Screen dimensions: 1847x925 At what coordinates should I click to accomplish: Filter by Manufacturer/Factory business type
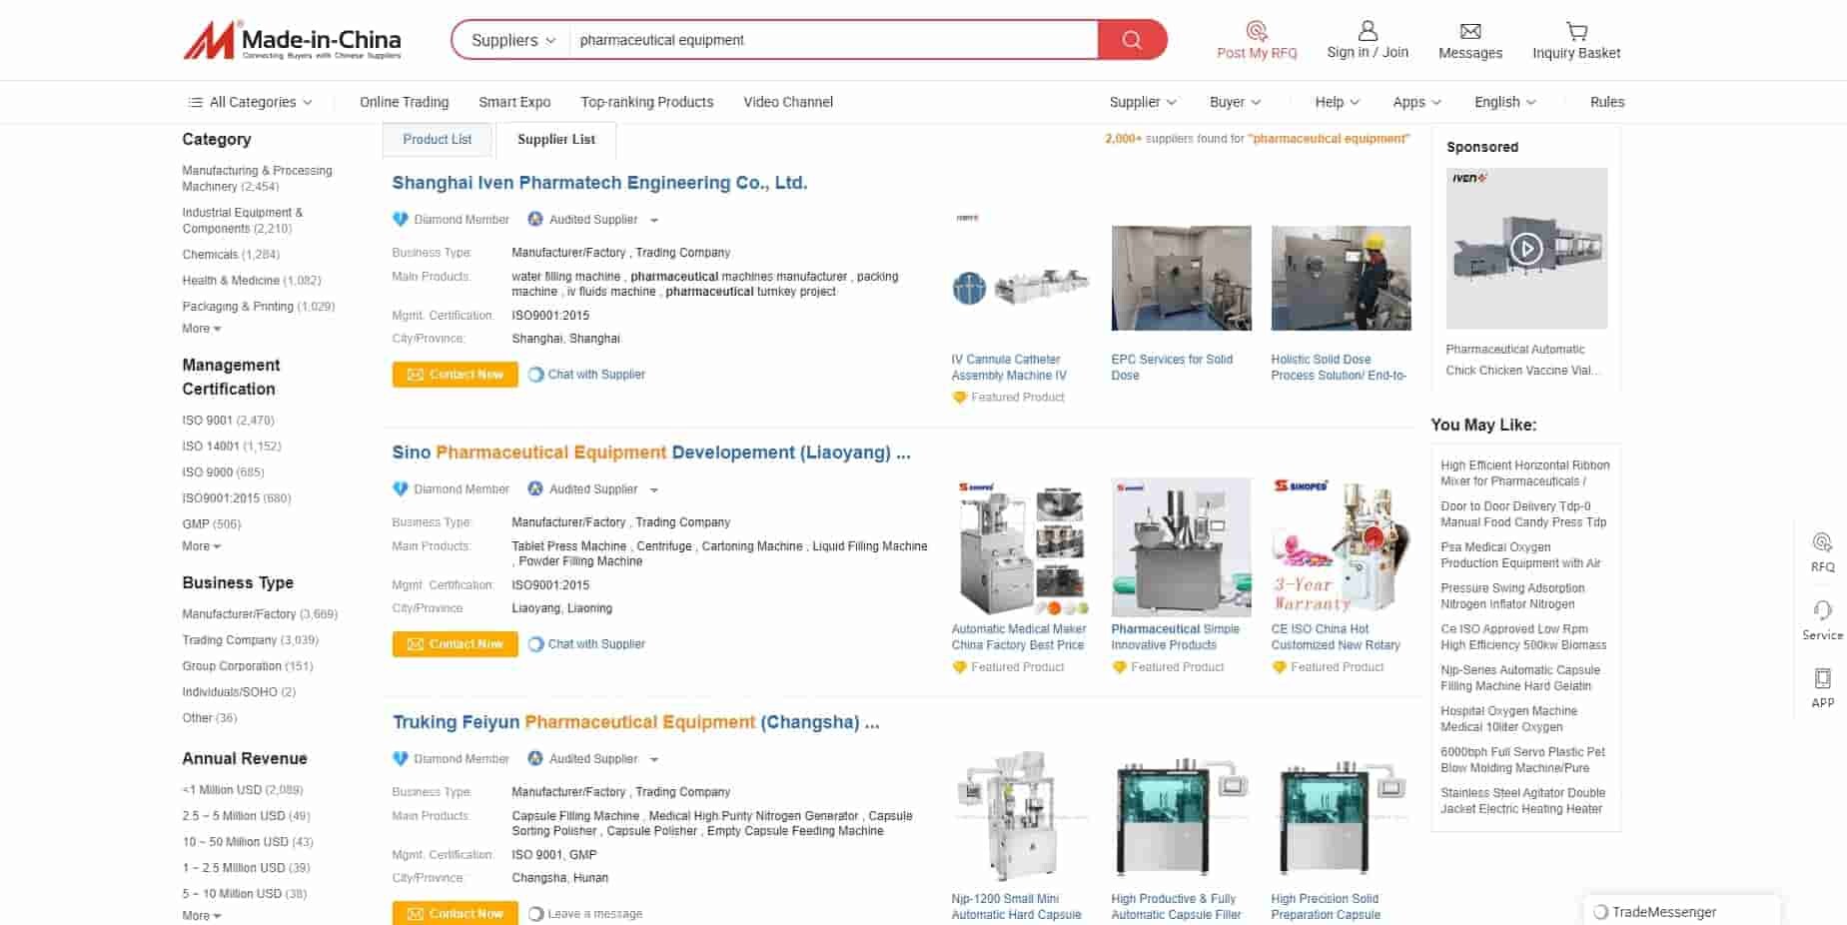tap(260, 614)
